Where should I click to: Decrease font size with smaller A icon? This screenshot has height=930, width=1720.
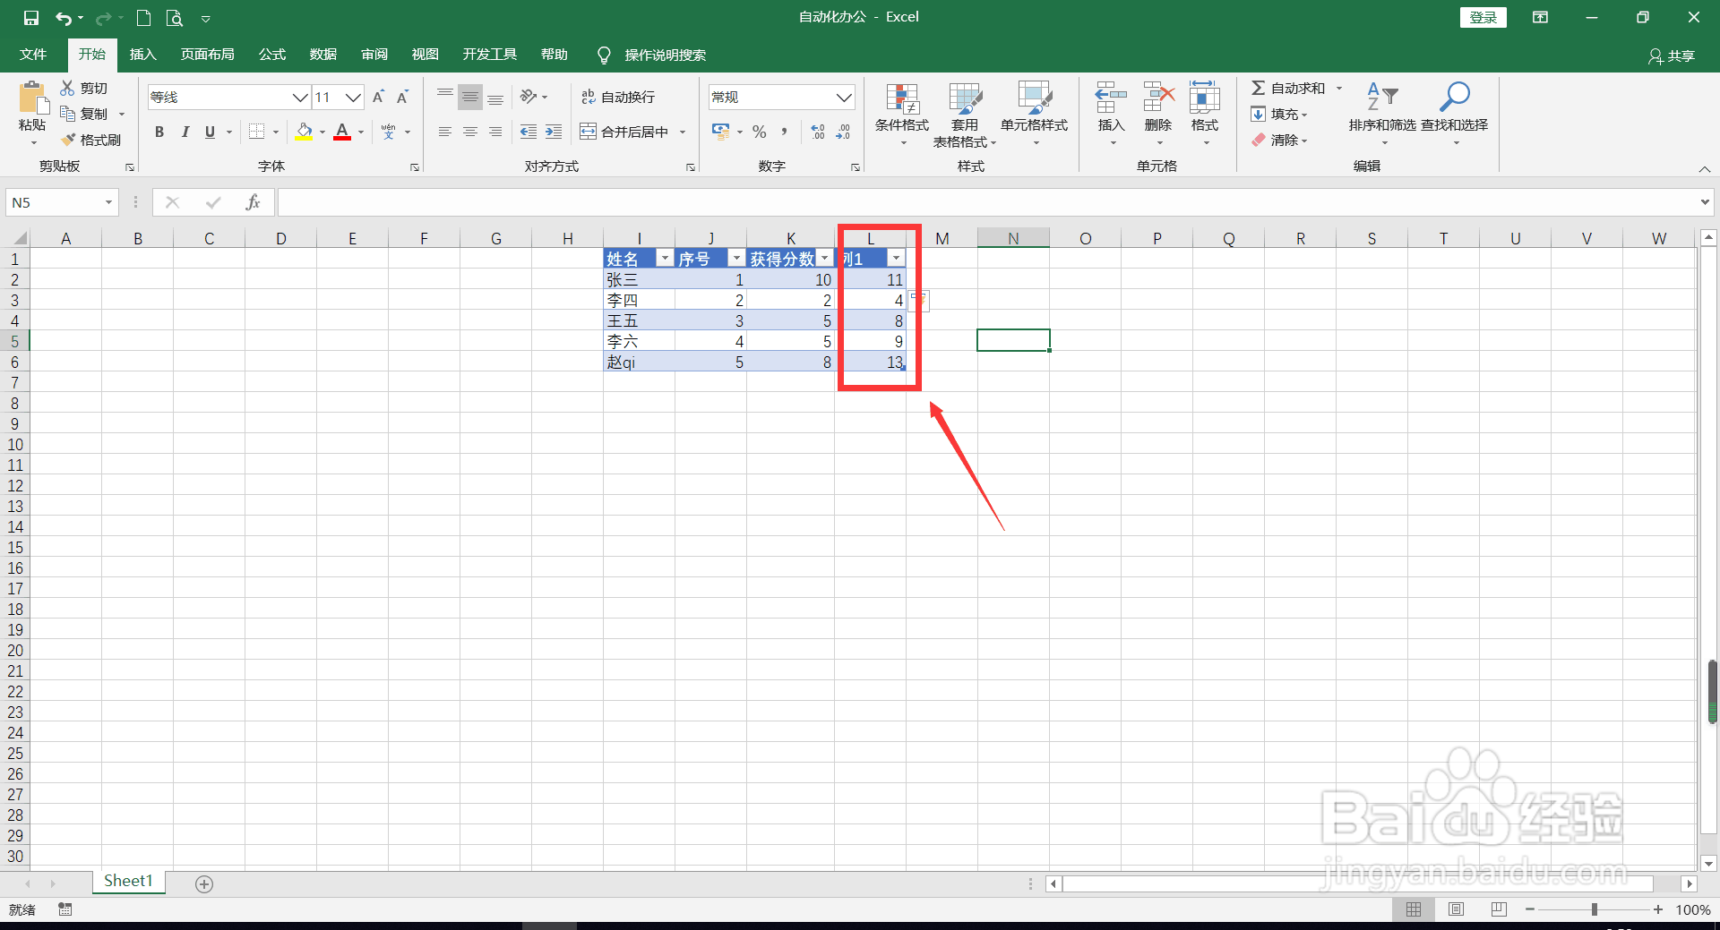[x=403, y=97]
